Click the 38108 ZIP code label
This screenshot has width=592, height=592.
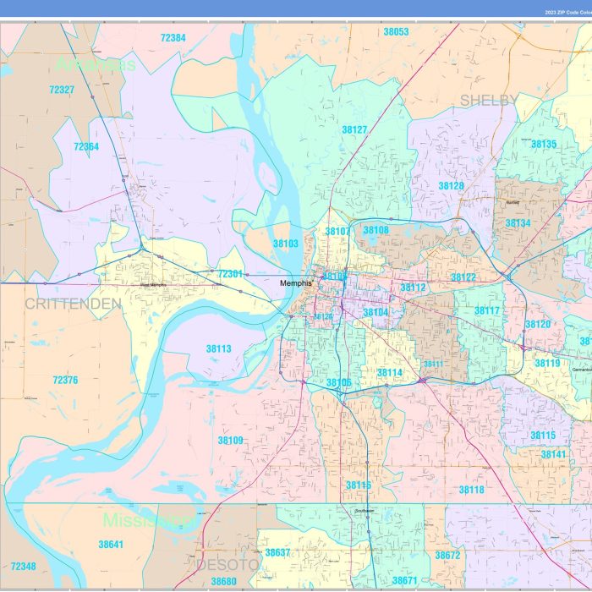pos(375,230)
